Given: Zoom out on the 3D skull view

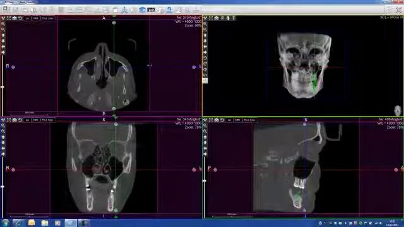Looking at the screenshot, I should (x=205, y=30).
